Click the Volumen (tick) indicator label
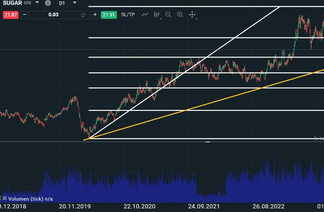The height and width of the screenshot is (212, 324). coord(30,199)
